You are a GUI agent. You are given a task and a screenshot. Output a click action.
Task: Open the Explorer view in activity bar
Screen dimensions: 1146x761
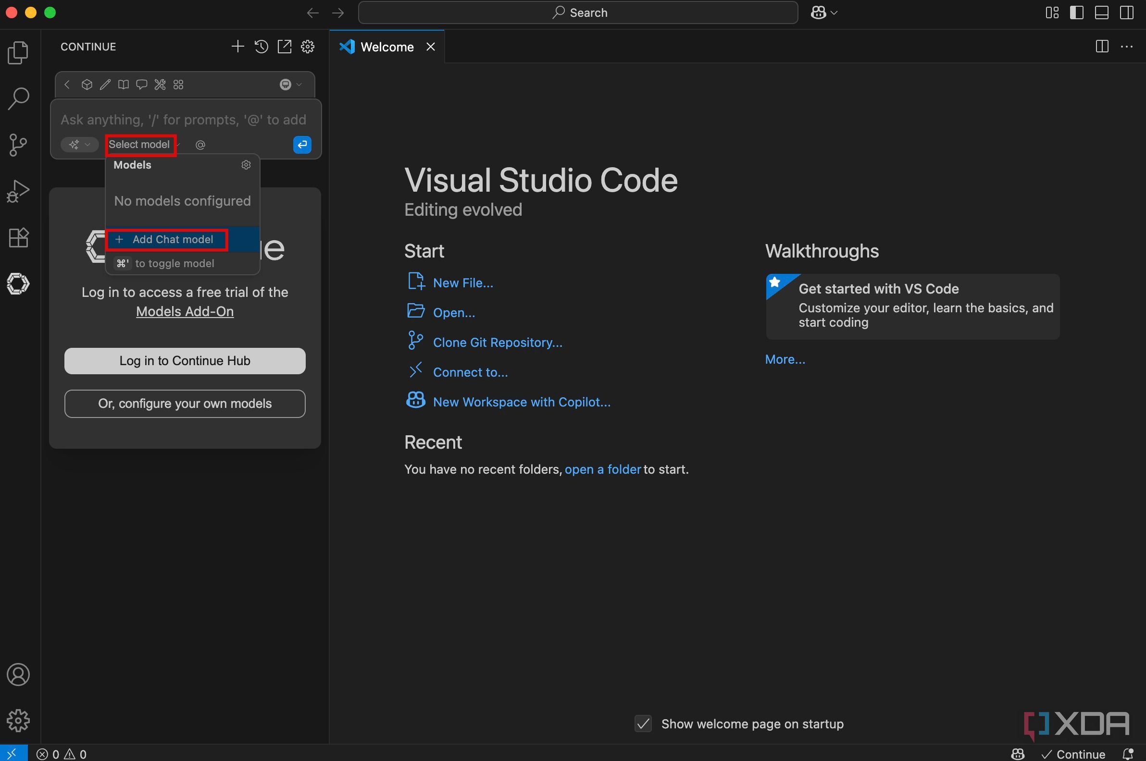(x=18, y=52)
